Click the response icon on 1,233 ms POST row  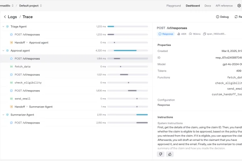[11, 35]
